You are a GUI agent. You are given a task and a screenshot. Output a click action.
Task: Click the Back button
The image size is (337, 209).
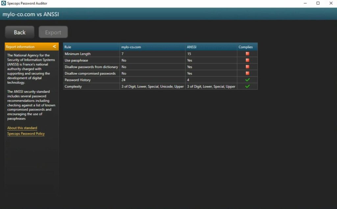click(x=19, y=32)
